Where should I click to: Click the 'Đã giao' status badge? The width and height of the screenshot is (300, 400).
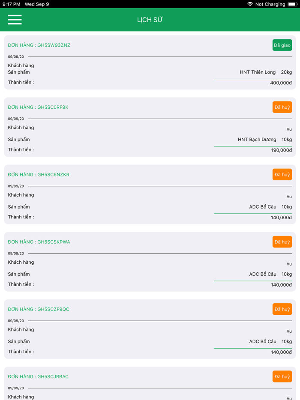tap(282, 45)
